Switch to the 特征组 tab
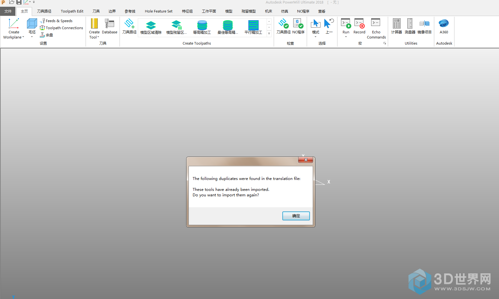The height and width of the screenshot is (299, 499). pos(187,11)
